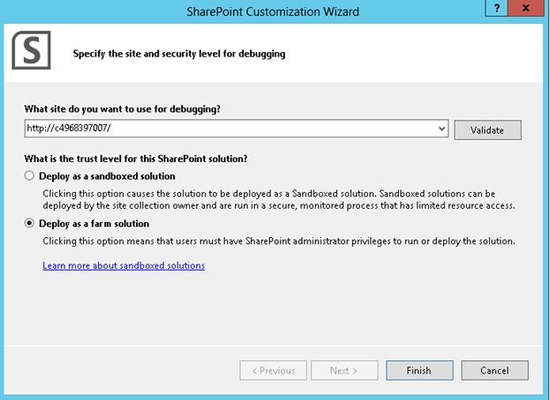Click the 'What site do you want' label
The image size is (550, 400).
(x=123, y=109)
